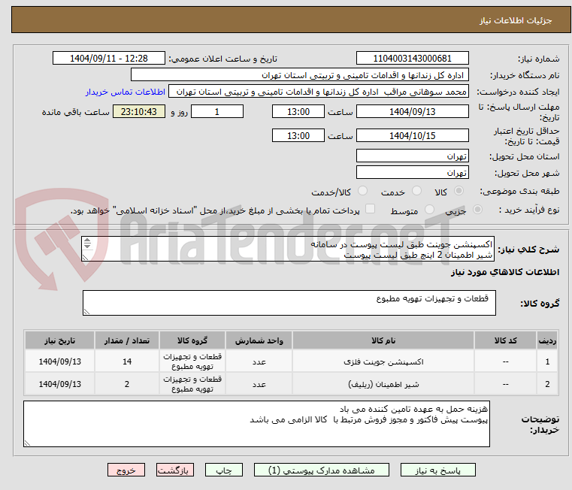Click date 1404/09/13 in شیر اطمینان row
This screenshot has height=490, width=572.
[60, 384]
